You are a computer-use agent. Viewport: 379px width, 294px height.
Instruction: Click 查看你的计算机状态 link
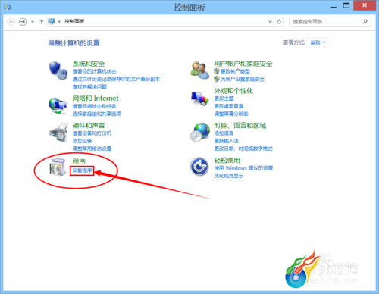pyautogui.click(x=94, y=71)
